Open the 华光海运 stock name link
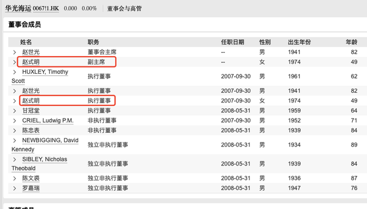367x209 pixels. (x=18, y=9)
